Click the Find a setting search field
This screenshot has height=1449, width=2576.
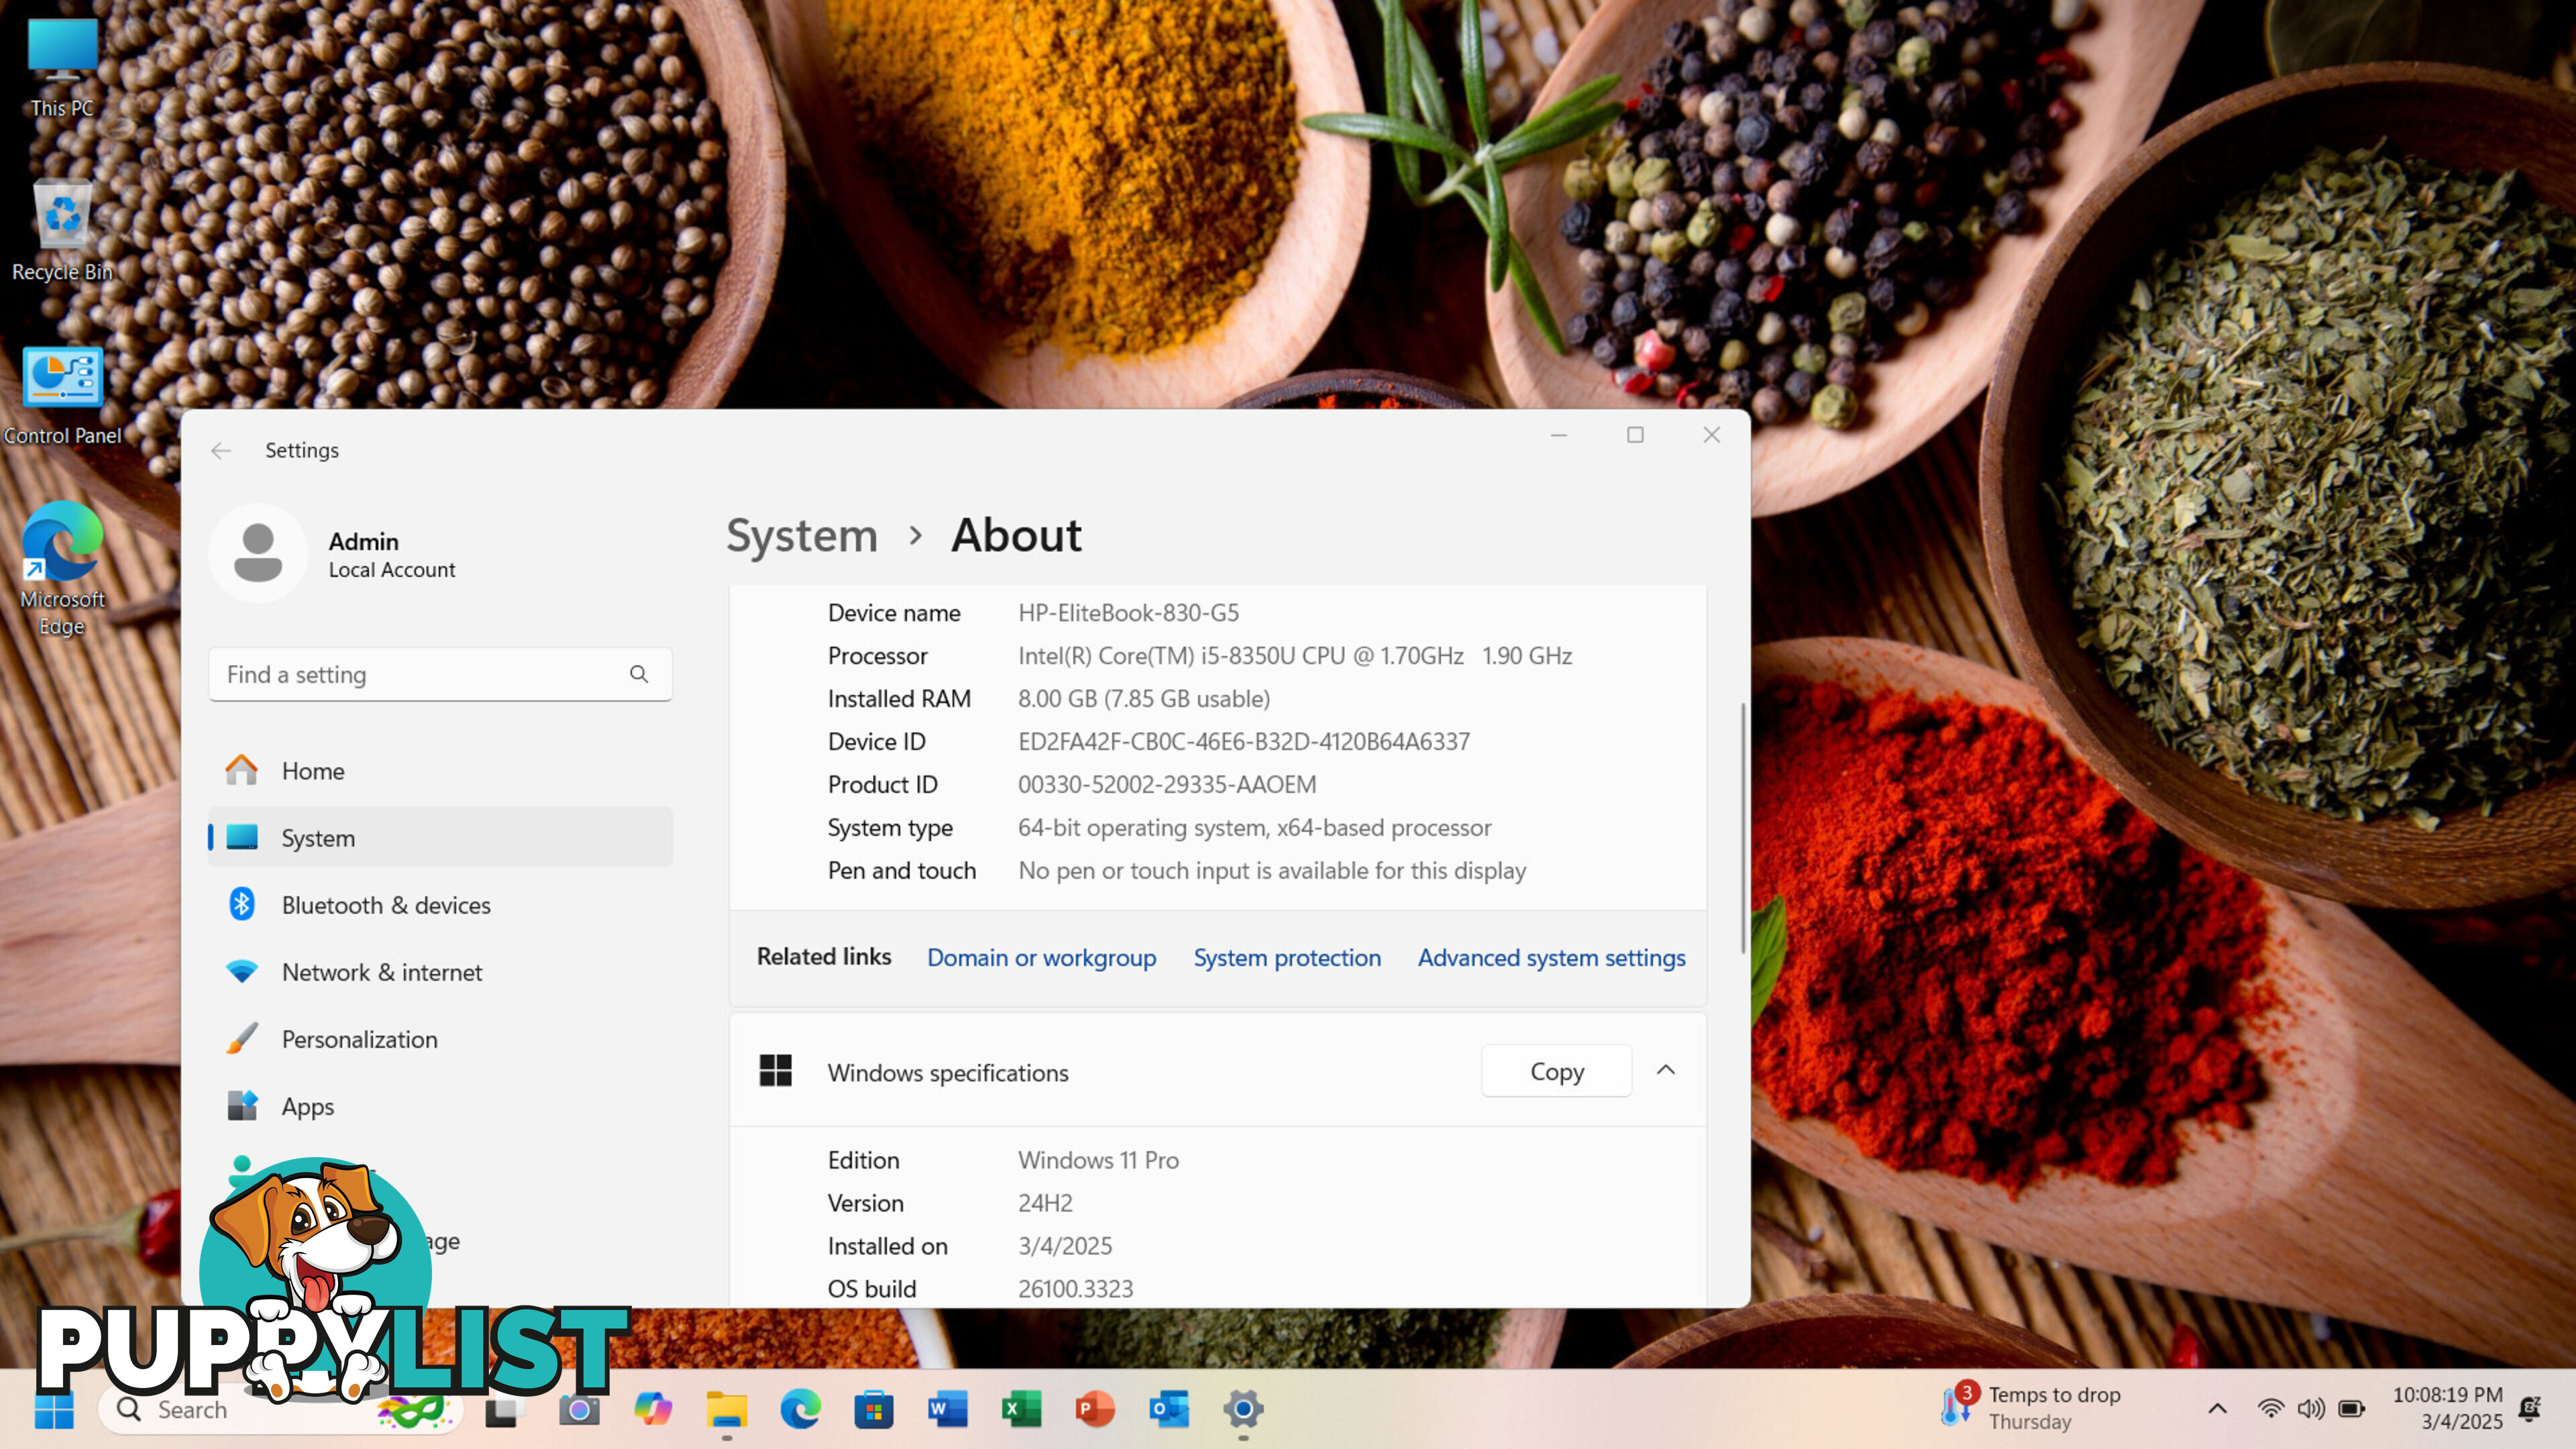pyautogui.click(x=437, y=674)
